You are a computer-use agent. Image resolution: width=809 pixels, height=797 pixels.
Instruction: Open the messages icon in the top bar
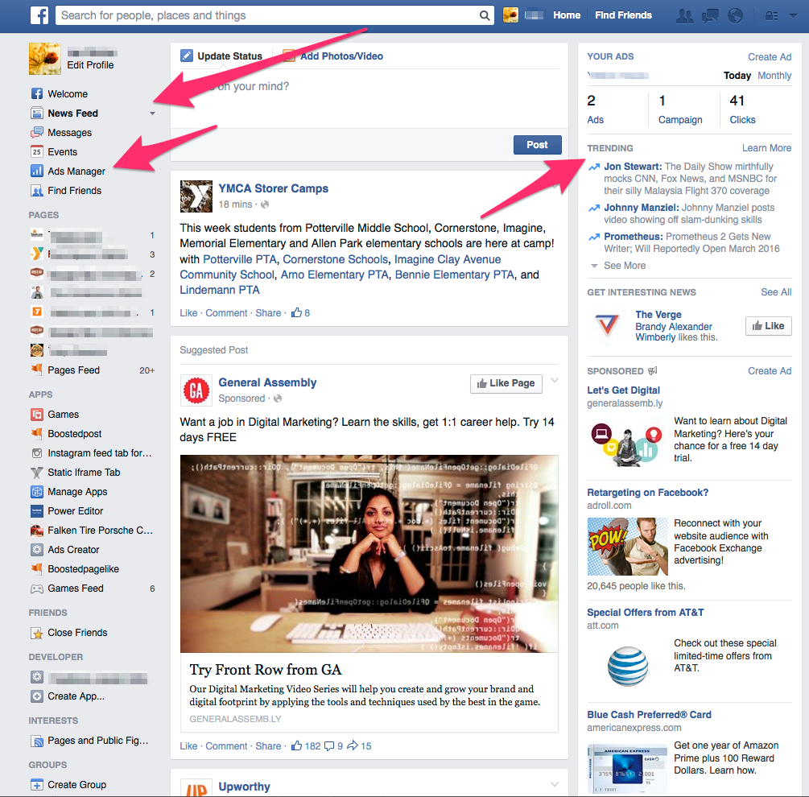pos(710,14)
